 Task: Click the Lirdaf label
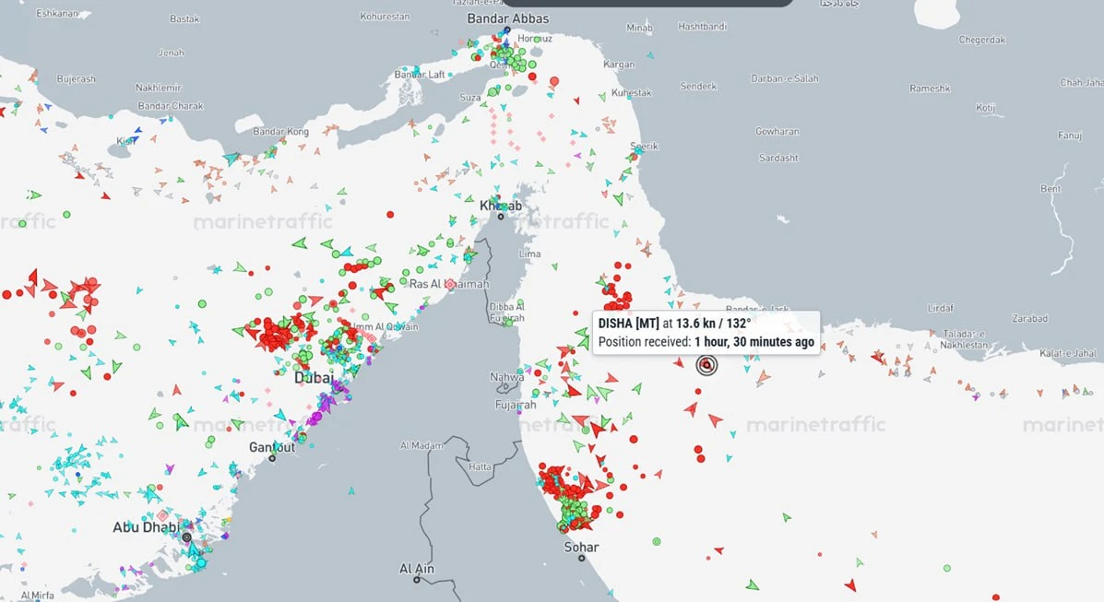tap(941, 309)
